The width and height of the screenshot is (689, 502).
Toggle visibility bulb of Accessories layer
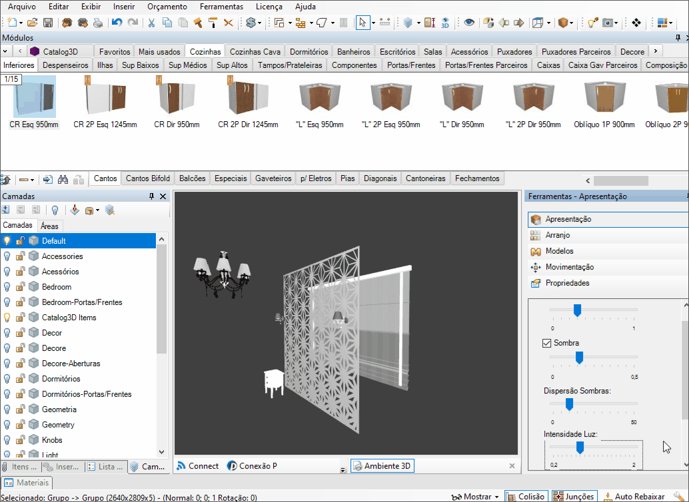[7, 256]
